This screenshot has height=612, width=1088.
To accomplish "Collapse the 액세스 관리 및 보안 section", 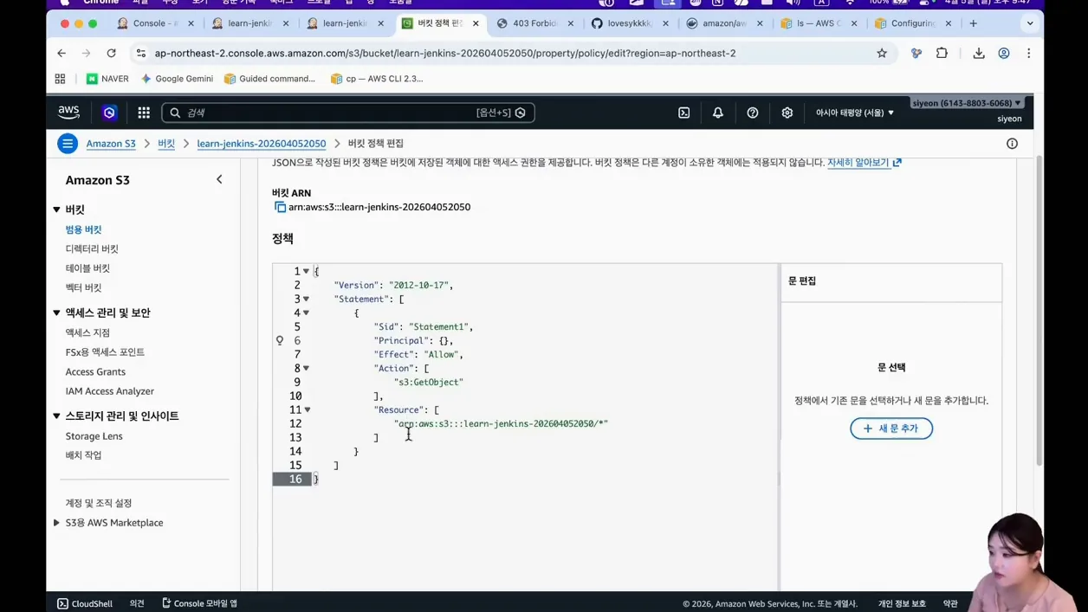I will pyautogui.click(x=57, y=312).
